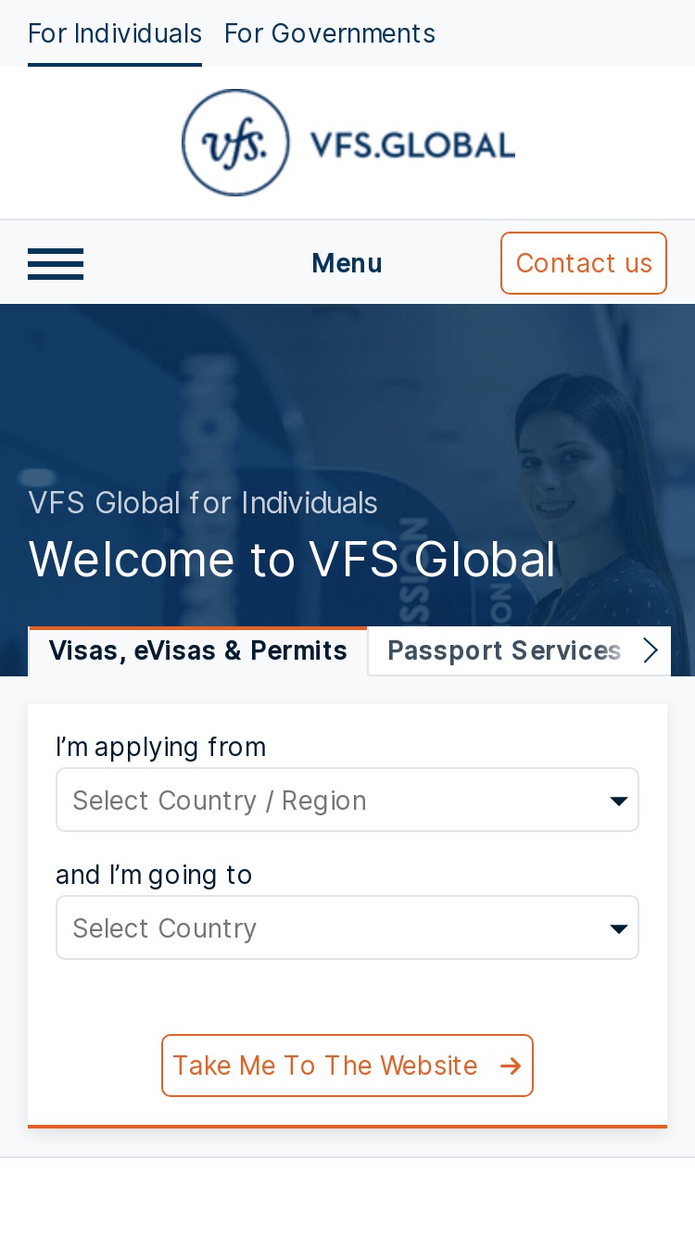This screenshot has width=695, height=1236.
Task: Click the right chevron beside Passport Services
Action: click(x=651, y=650)
